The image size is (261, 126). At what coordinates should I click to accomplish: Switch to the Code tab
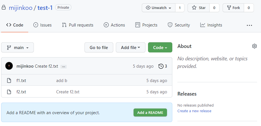coord(15,25)
